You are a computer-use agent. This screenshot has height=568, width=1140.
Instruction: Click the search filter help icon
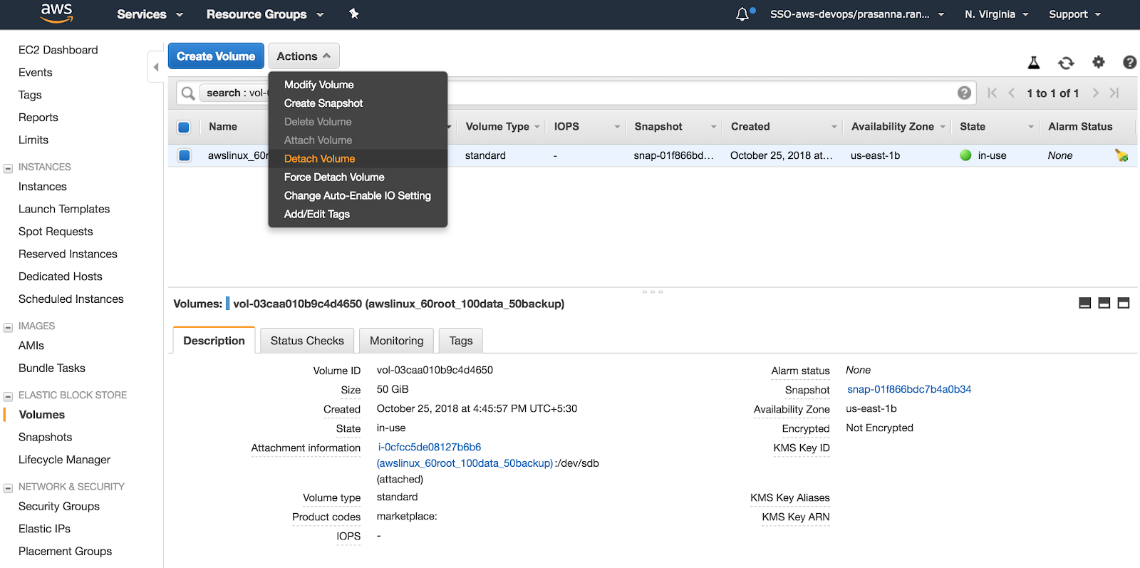click(x=964, y=93)
